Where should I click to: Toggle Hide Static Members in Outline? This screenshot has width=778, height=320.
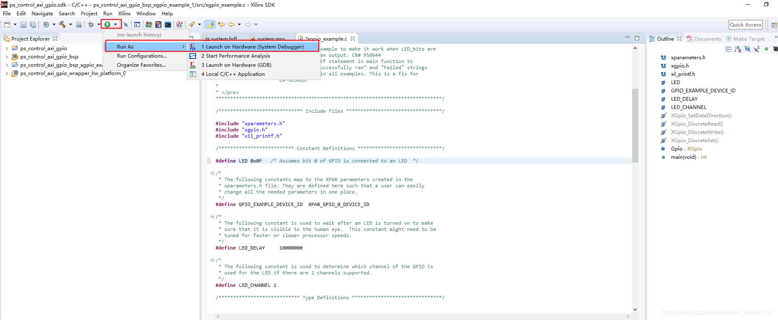(757, 49)
